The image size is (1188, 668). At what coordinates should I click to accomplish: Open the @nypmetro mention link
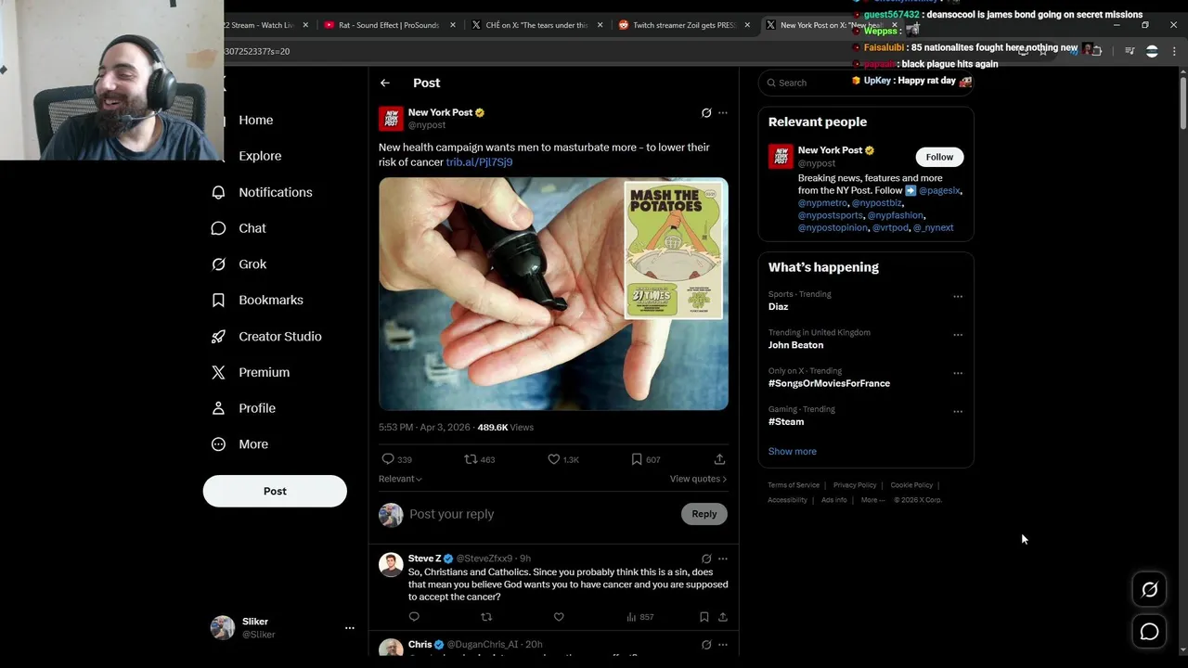tap(822, 203)
